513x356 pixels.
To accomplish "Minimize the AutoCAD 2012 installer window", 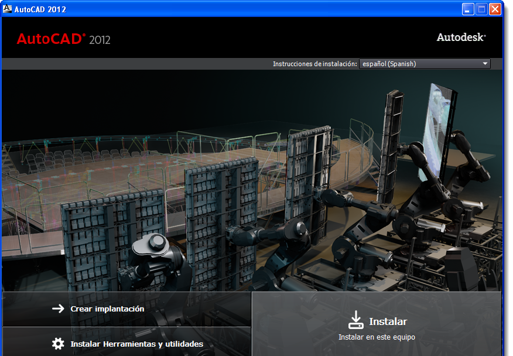I will [x=467, y=9].
